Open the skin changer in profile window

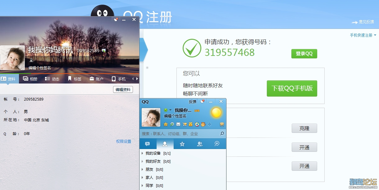click(x=116, y=20)
